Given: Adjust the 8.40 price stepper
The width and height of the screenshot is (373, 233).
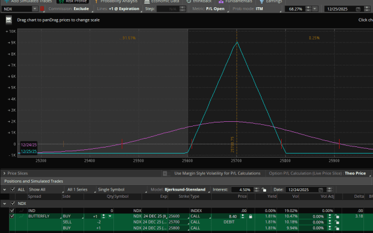Looking at the screenshot, I should tap(242, 216).
